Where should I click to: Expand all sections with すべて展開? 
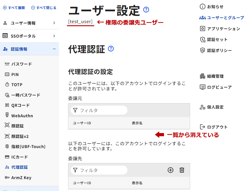click(14, 8)
